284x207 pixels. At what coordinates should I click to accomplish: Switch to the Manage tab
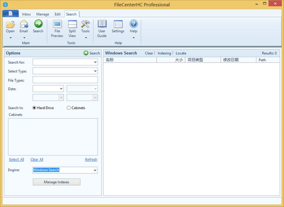(42, 14)
